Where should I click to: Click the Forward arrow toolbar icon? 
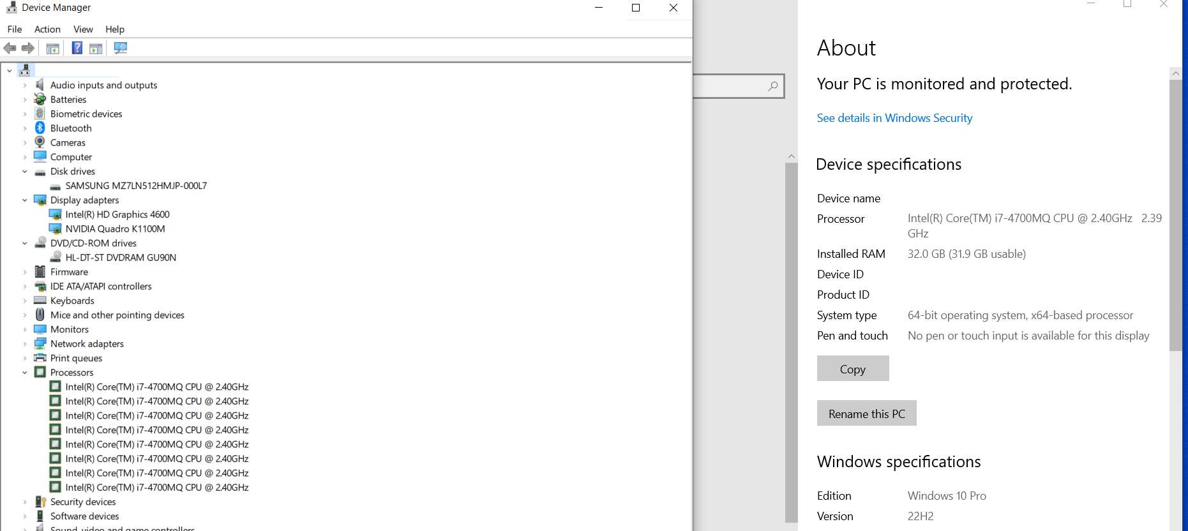27,48
